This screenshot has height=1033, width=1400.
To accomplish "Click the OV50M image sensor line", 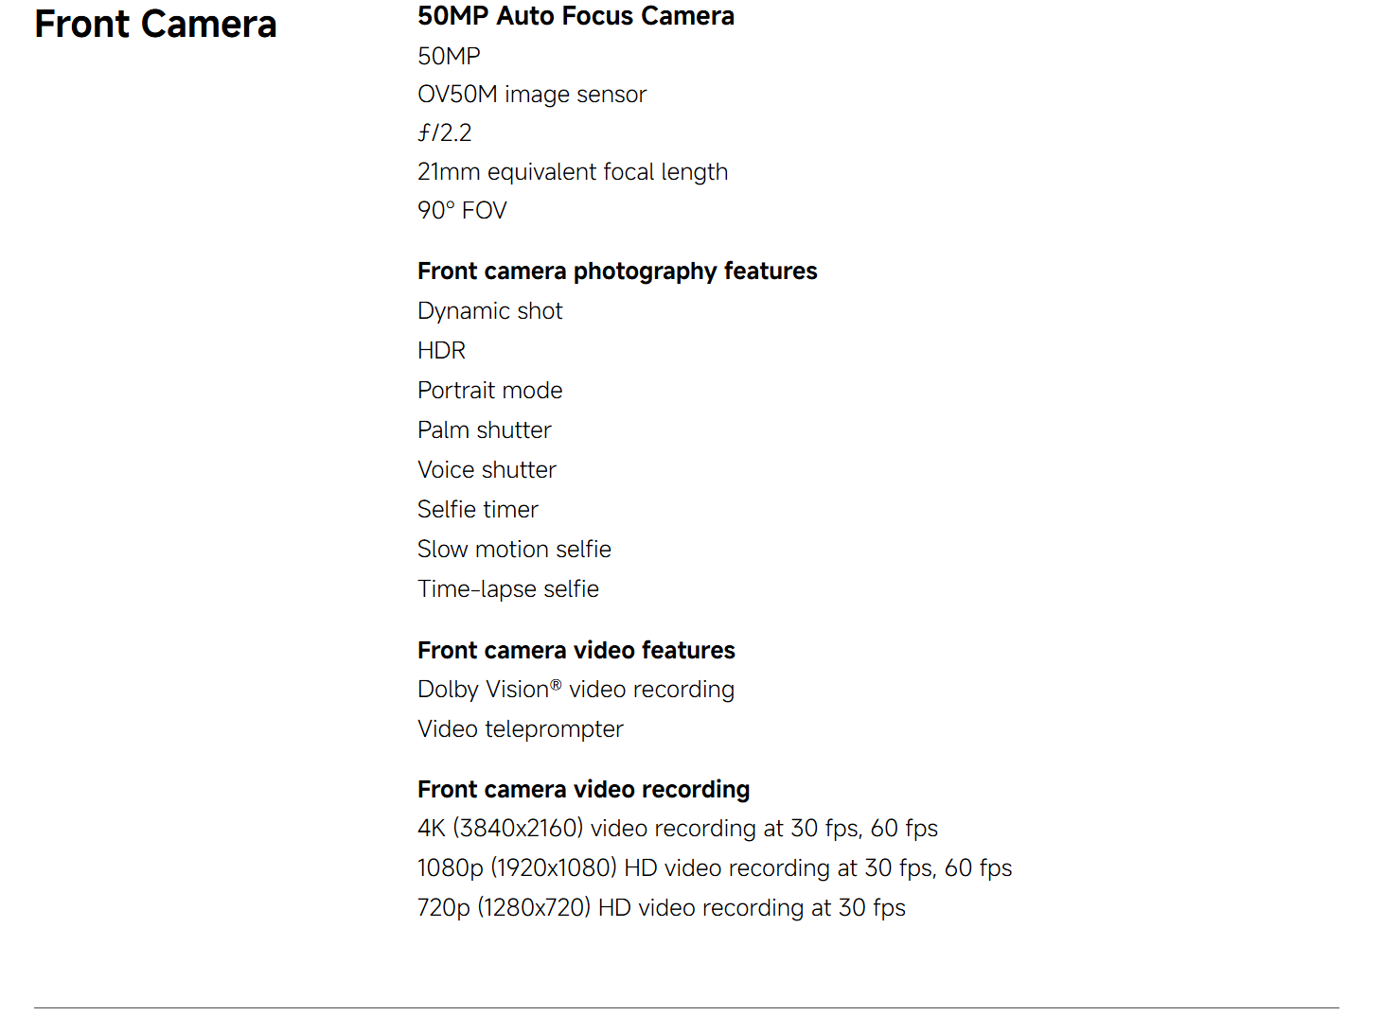I will [x=531, y=95].
